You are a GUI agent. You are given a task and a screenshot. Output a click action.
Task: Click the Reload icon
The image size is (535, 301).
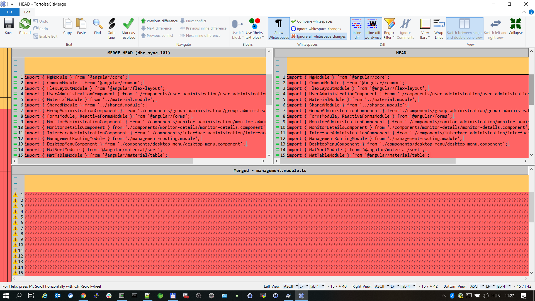pos(25,26)
